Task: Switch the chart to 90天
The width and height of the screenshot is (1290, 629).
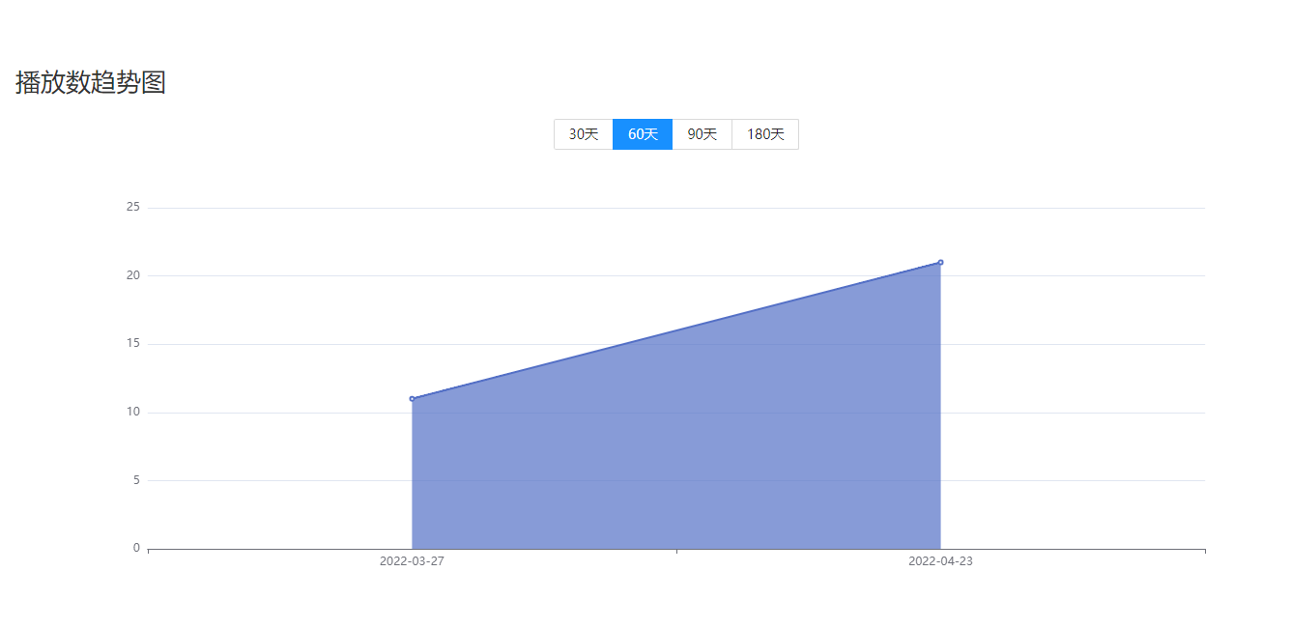Action: tap(702, 134)
